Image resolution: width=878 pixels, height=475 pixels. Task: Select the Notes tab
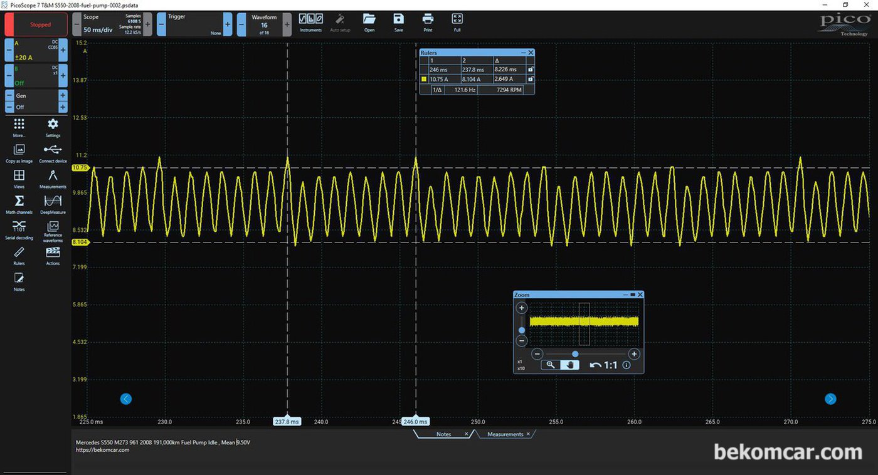(443, 434)
